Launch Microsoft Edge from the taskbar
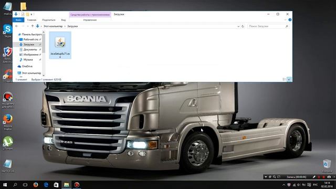Screen dimensions: 336x189 click(46, 185)
